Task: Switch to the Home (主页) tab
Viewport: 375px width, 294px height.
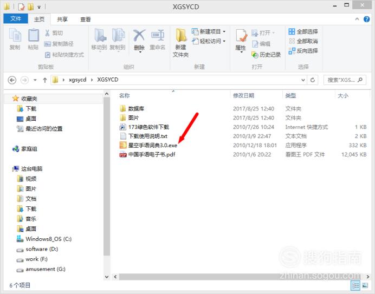Action: point(39,19)
